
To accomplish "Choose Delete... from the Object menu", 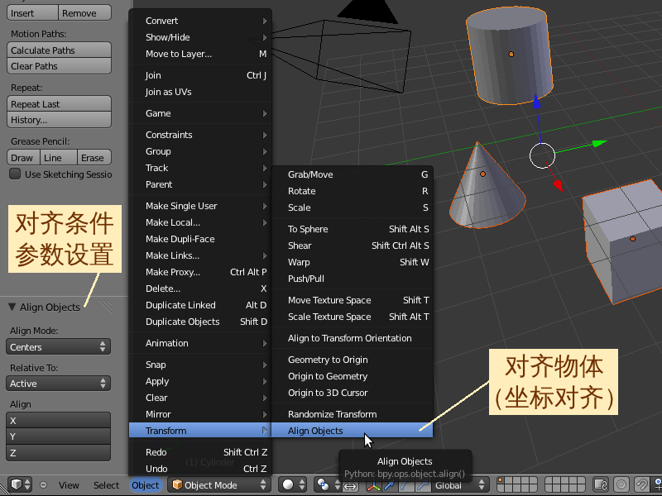I will (x=200, y=289).
